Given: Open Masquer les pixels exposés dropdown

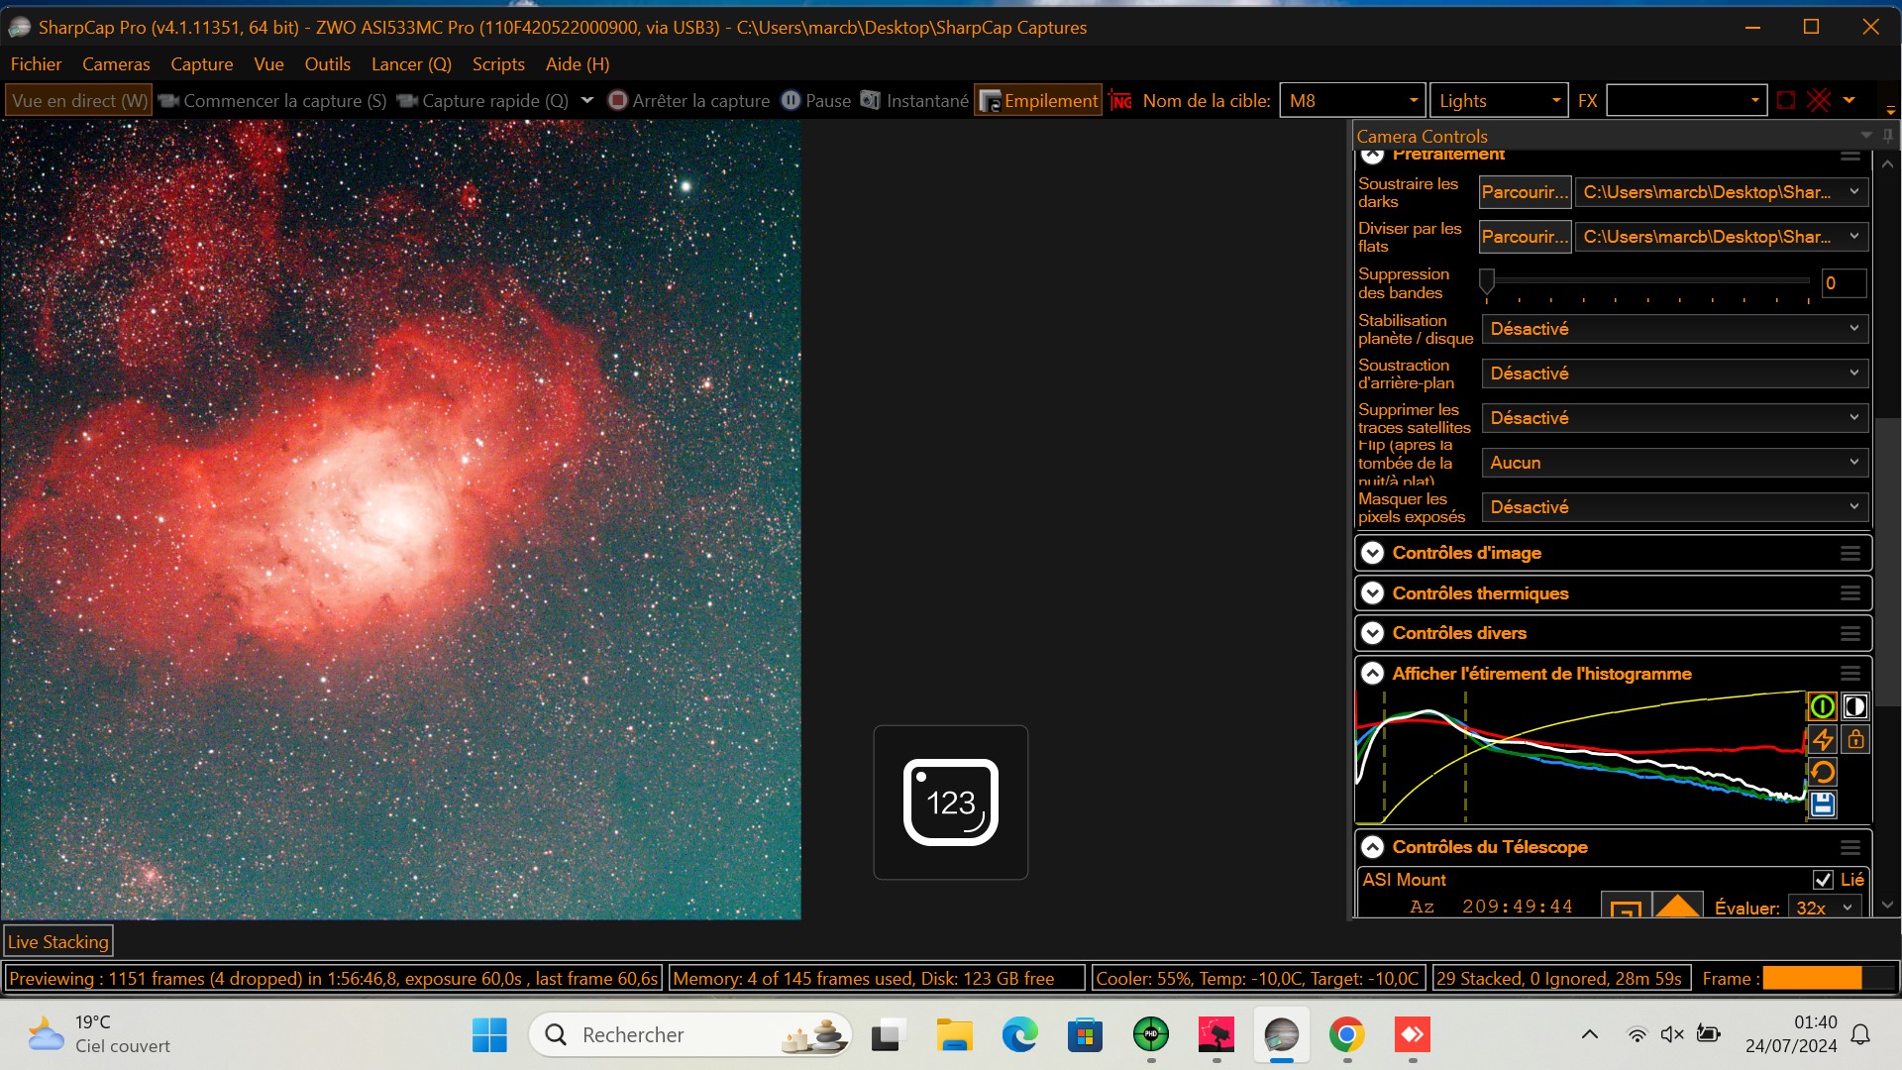Looking at the screenshot, I should (1674, 507).
